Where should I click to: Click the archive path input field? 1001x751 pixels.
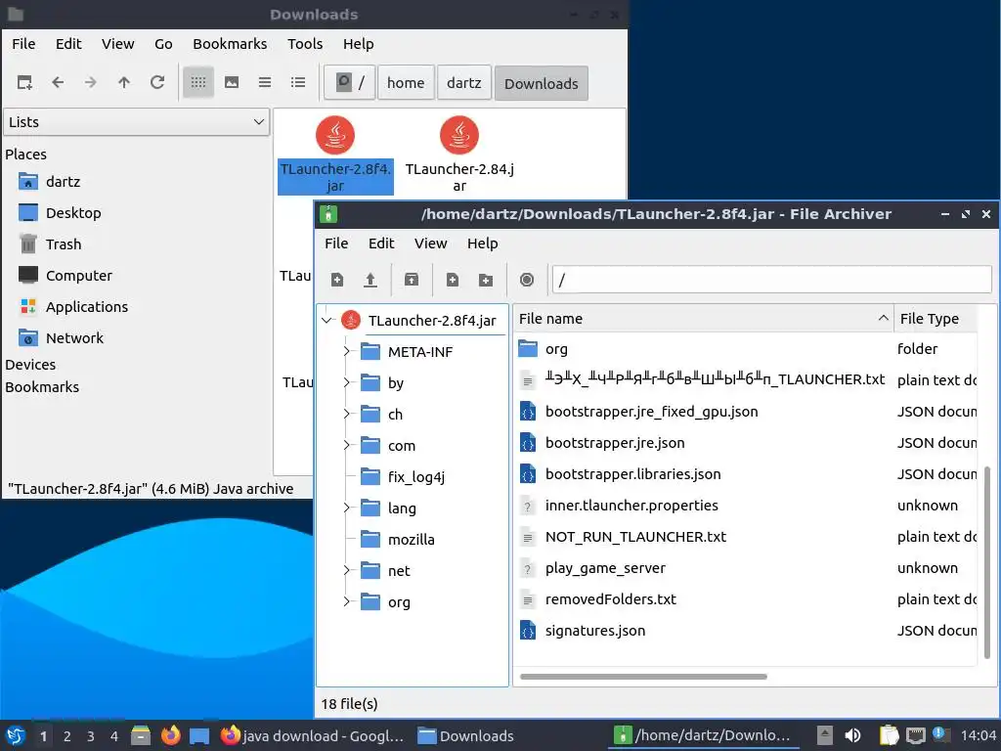coord(772,280)
